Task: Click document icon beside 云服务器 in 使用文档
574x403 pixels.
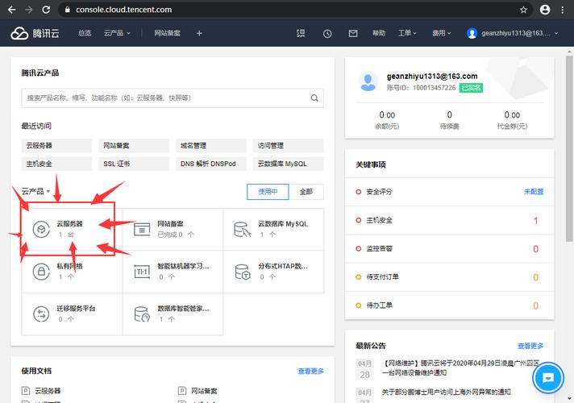Action: pyautogui.click(x=26, y=391)
